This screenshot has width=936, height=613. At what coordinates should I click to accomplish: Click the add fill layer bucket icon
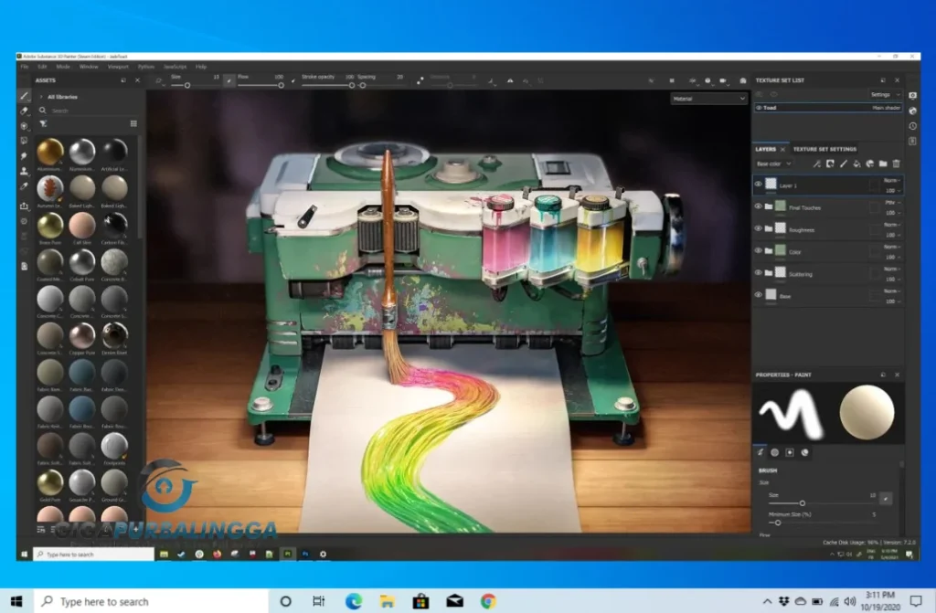pos(856,164)
